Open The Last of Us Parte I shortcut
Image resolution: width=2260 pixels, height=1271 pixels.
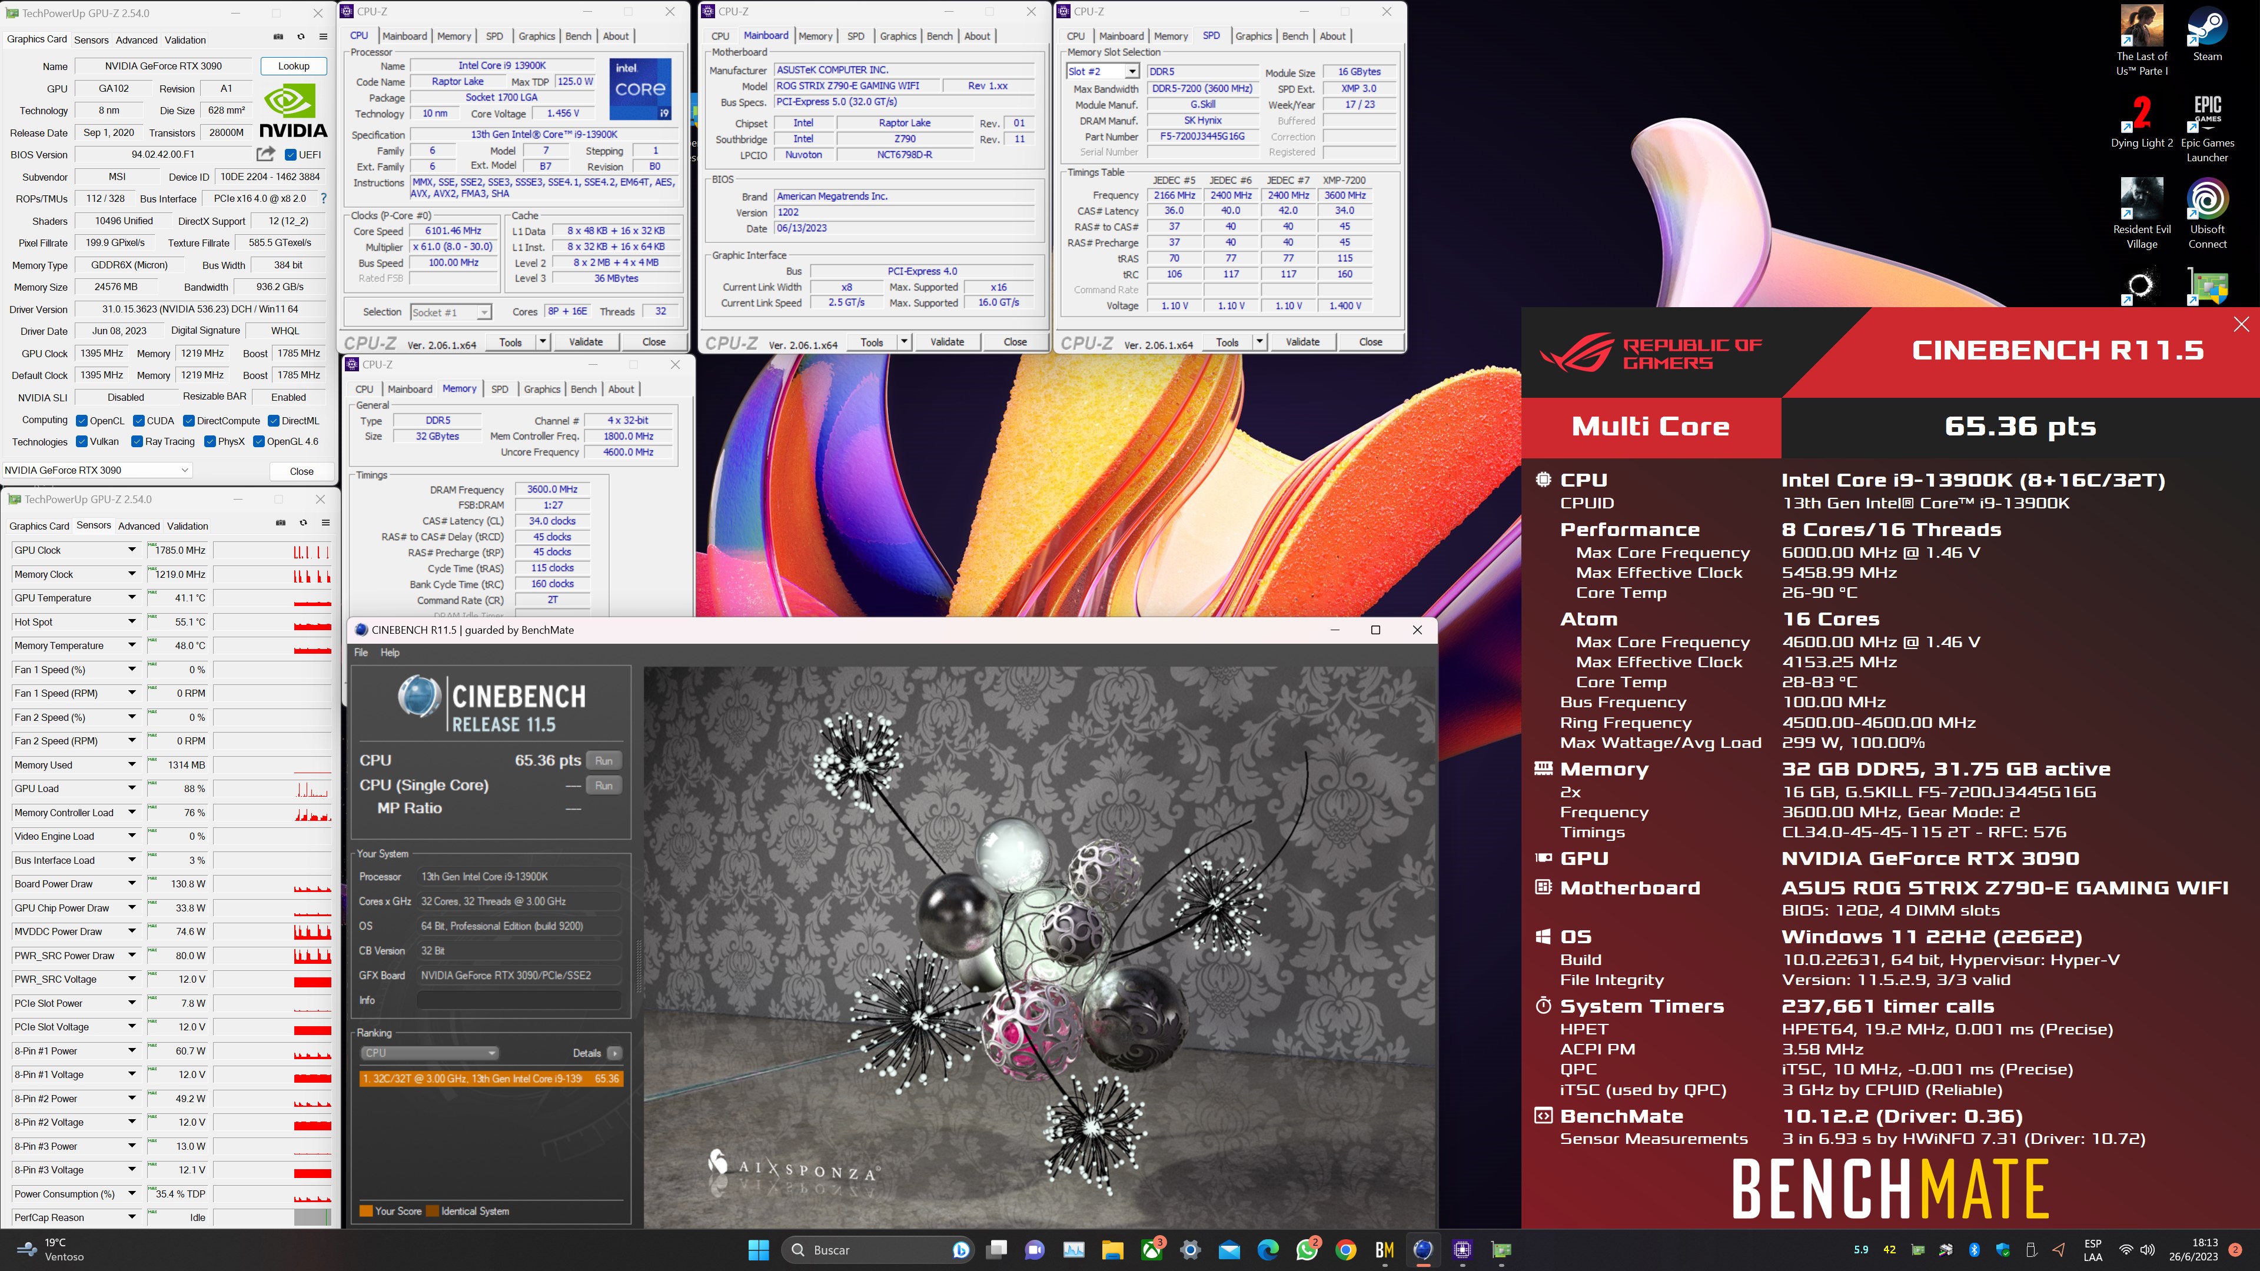2142,42
